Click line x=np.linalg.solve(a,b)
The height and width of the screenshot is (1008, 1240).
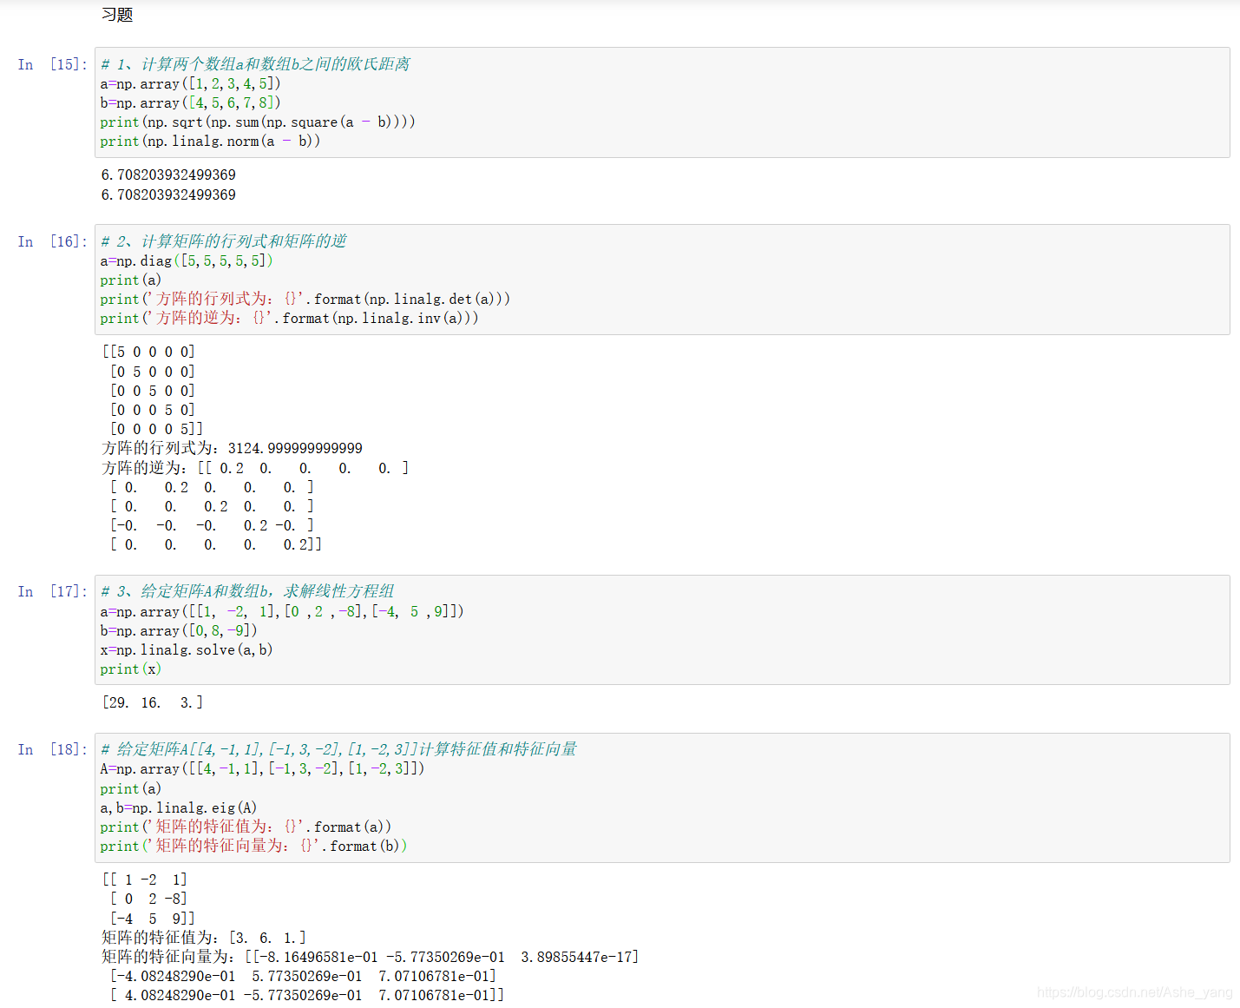pyautogui.click(x=187, y=650)
